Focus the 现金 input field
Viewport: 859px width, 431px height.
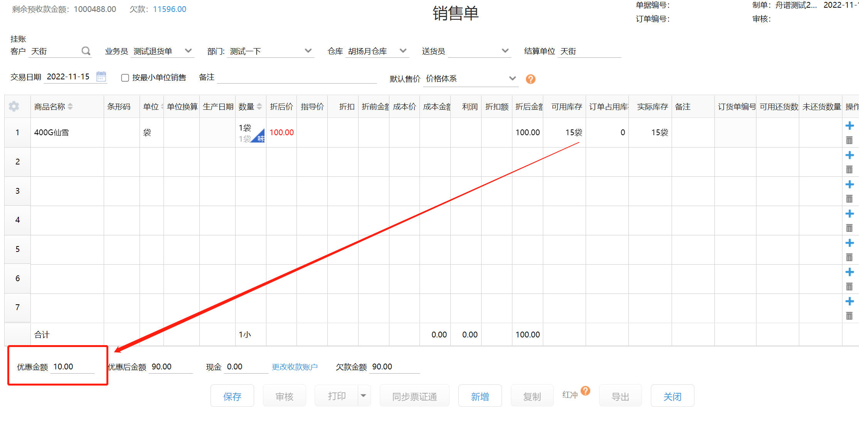(246, 367)
